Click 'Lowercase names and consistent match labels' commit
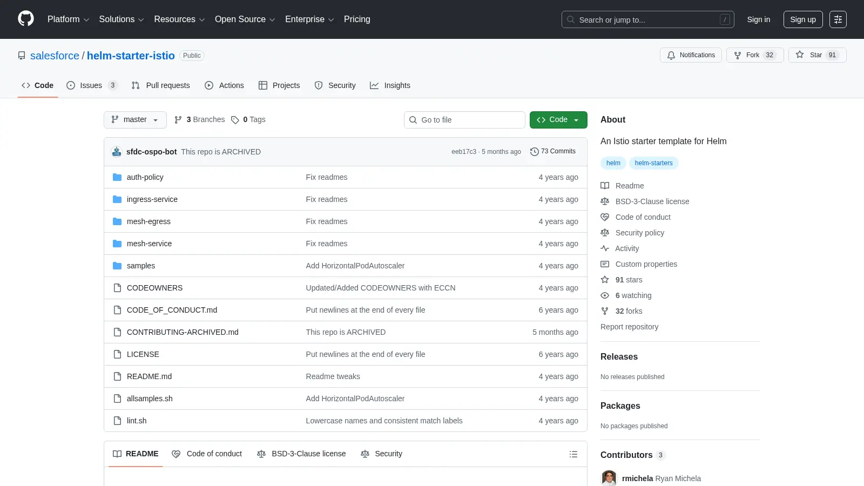 click(x=384, y=421)
